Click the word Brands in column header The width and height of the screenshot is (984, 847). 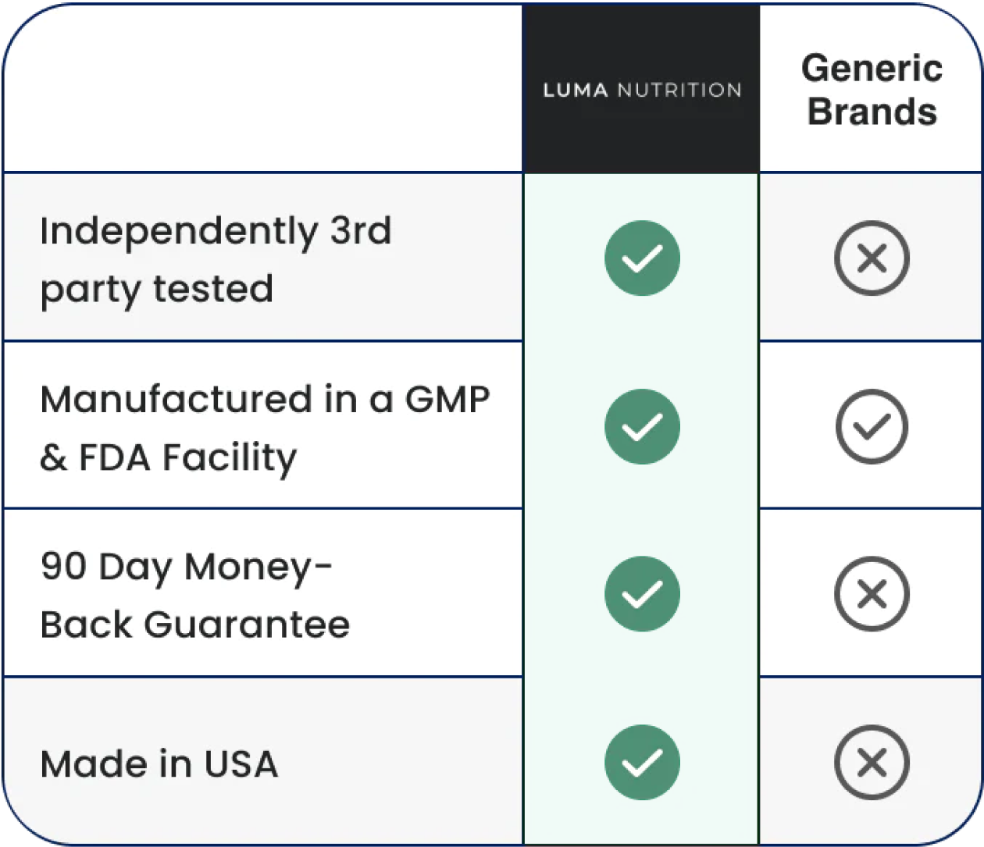tap(872, 111)
